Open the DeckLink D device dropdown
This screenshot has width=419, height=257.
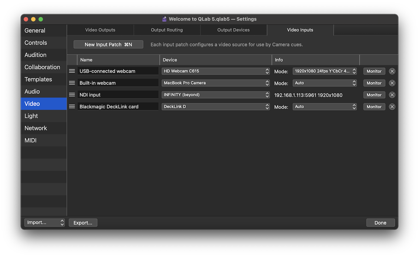click(216, 106)
